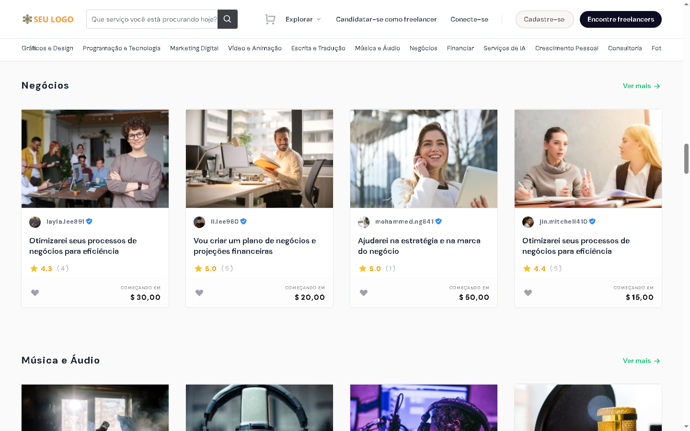Open jin.mitchell410's avatar picture
Viewport: 690px width, 431px height.
point(528,222)
